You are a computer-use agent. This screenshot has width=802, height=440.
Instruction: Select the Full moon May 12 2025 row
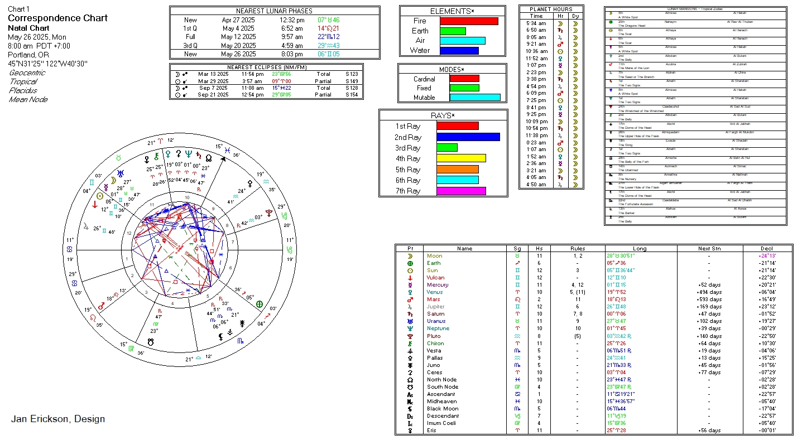pyautogui.click(x=274, y=37)
